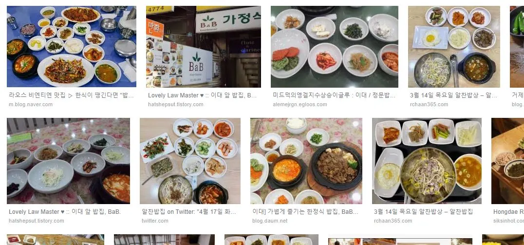Open the first-row 3월 14일 목요일 알찬밥상 title
This screenshot has width=524, height=245.
453,95
